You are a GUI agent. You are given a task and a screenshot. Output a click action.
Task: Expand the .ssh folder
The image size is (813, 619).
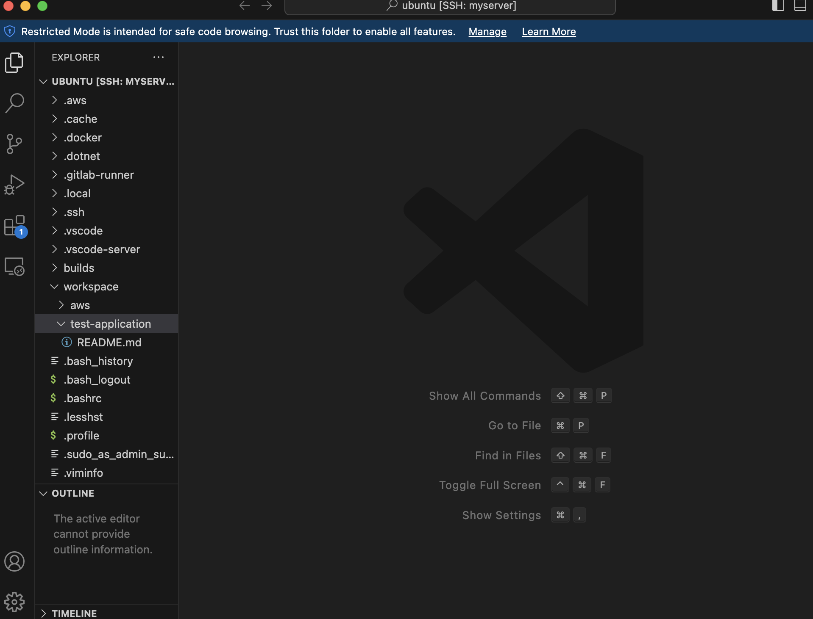[x=54, y=212]
